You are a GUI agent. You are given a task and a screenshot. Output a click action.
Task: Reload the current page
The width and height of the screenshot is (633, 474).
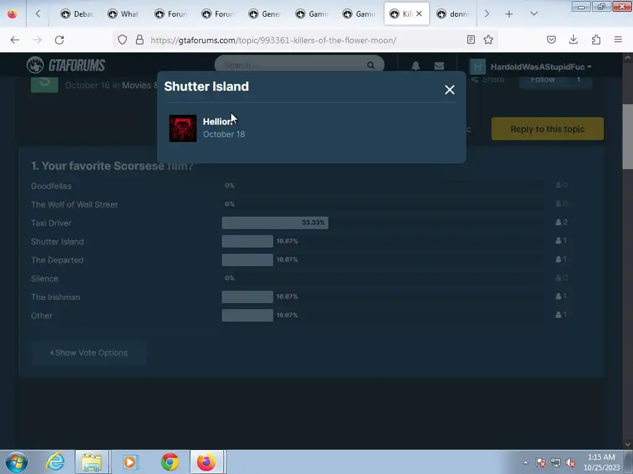point(59,40)
